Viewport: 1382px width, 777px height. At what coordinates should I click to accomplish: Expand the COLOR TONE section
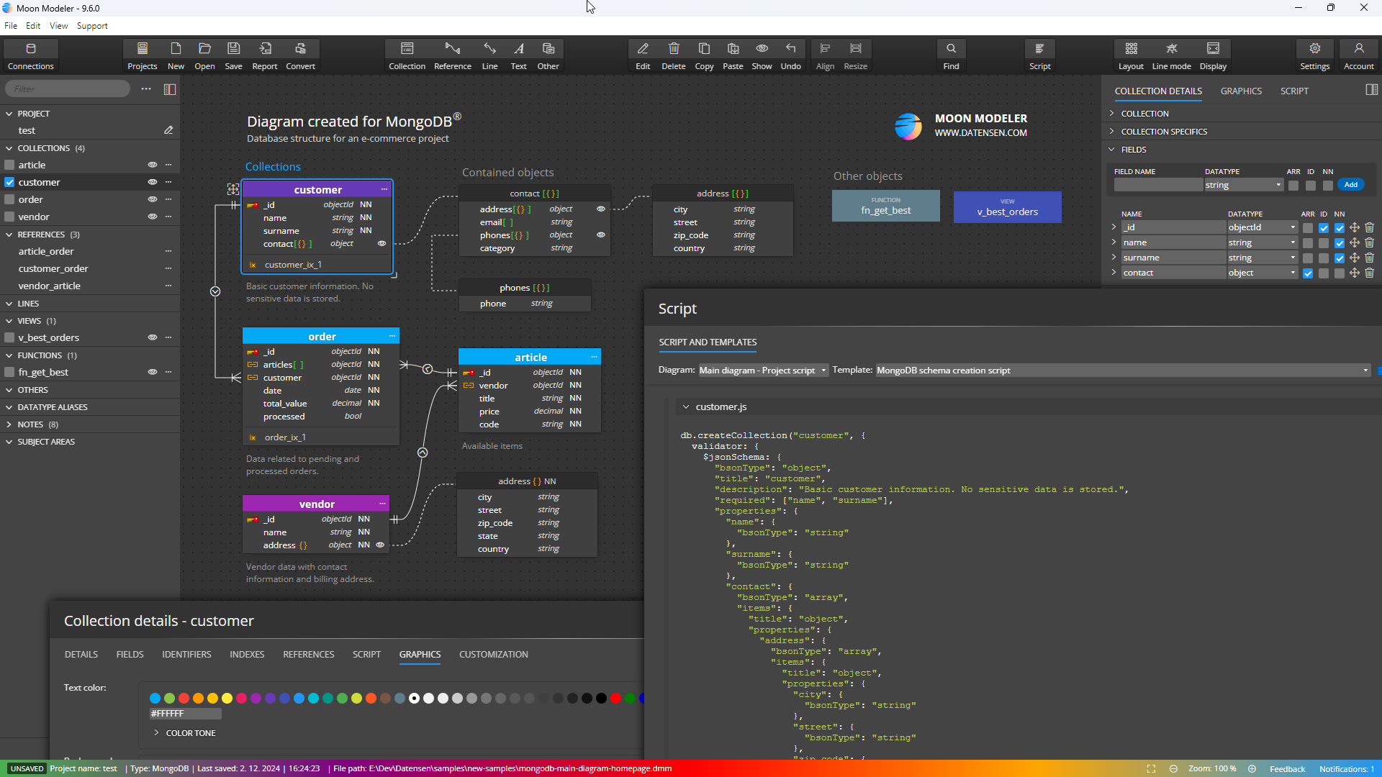(x=156, y=733)
